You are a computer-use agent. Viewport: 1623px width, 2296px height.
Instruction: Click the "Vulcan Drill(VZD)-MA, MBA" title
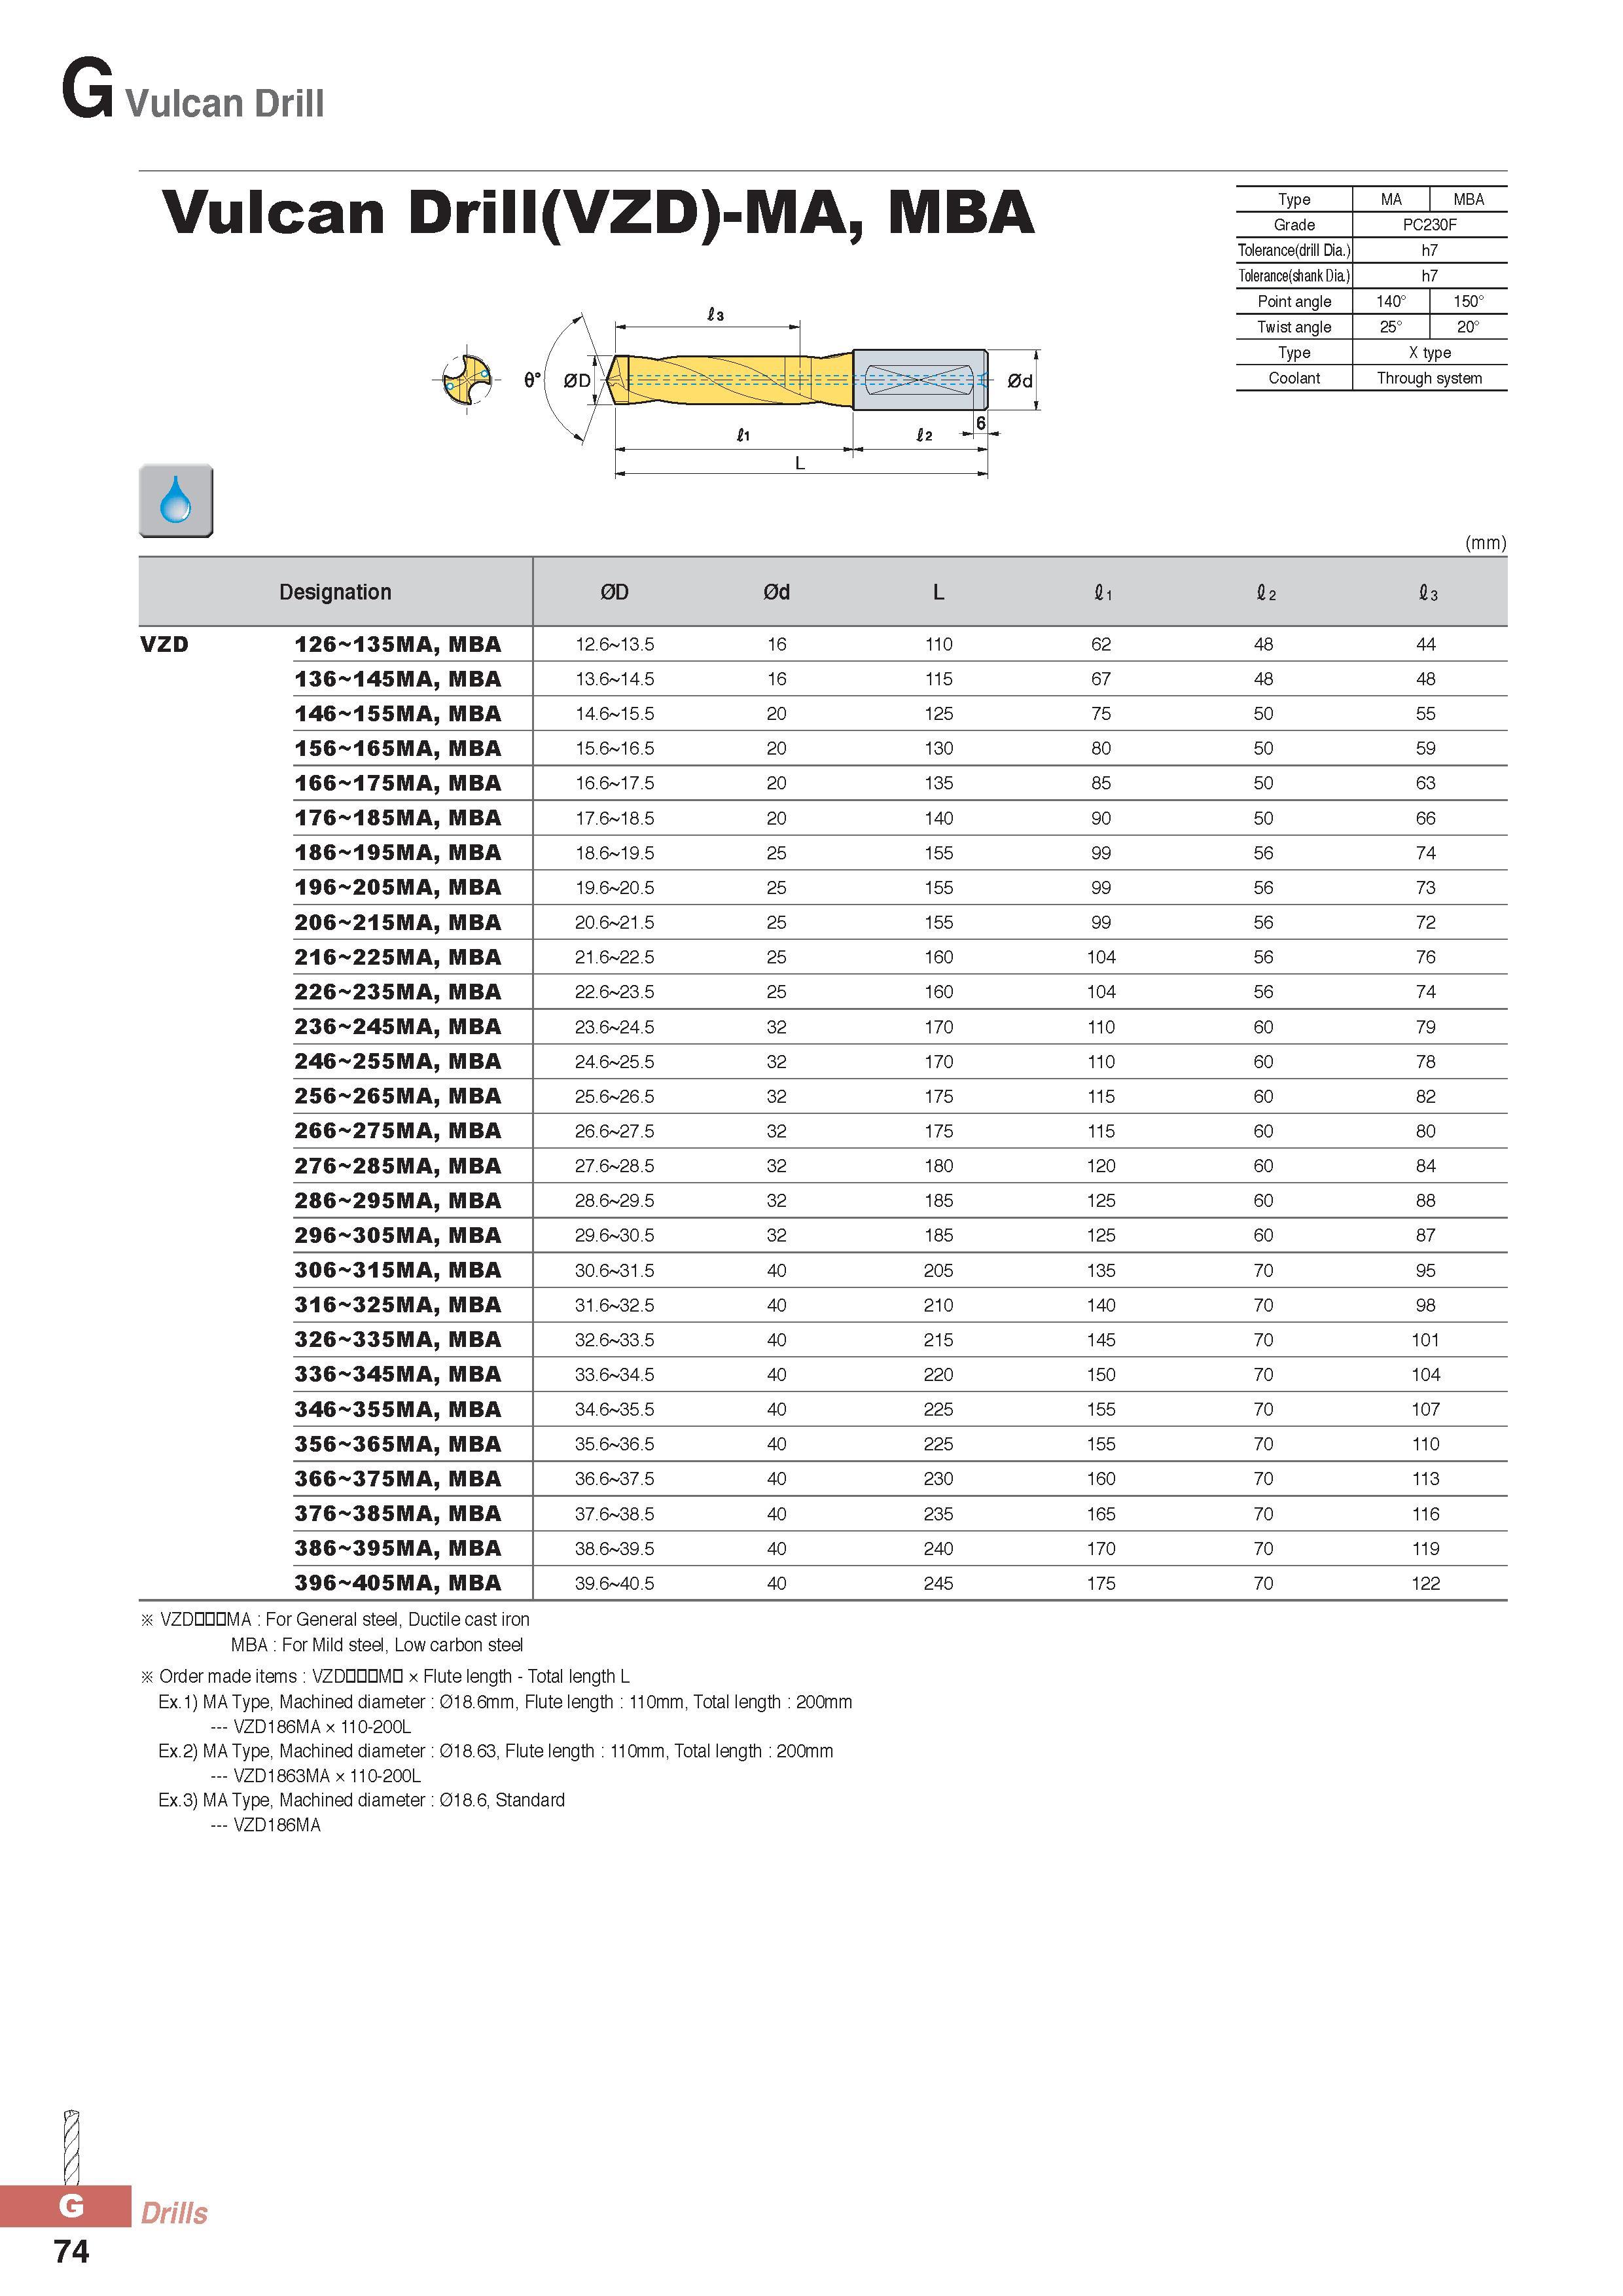pos(598,212)
